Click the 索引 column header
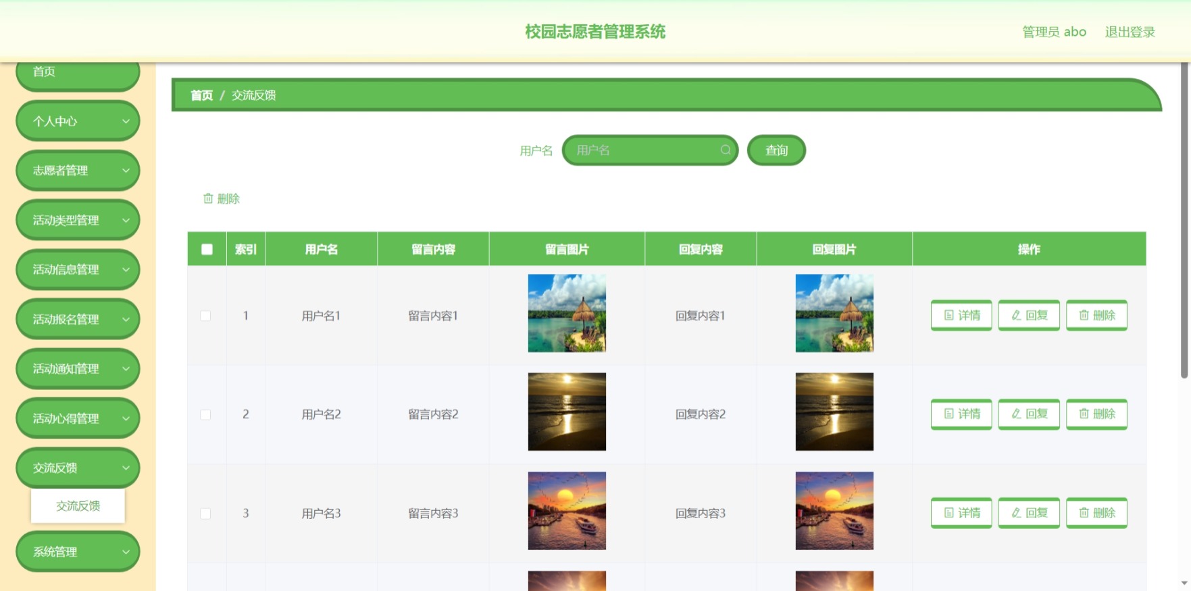 [x=245, y=249]
